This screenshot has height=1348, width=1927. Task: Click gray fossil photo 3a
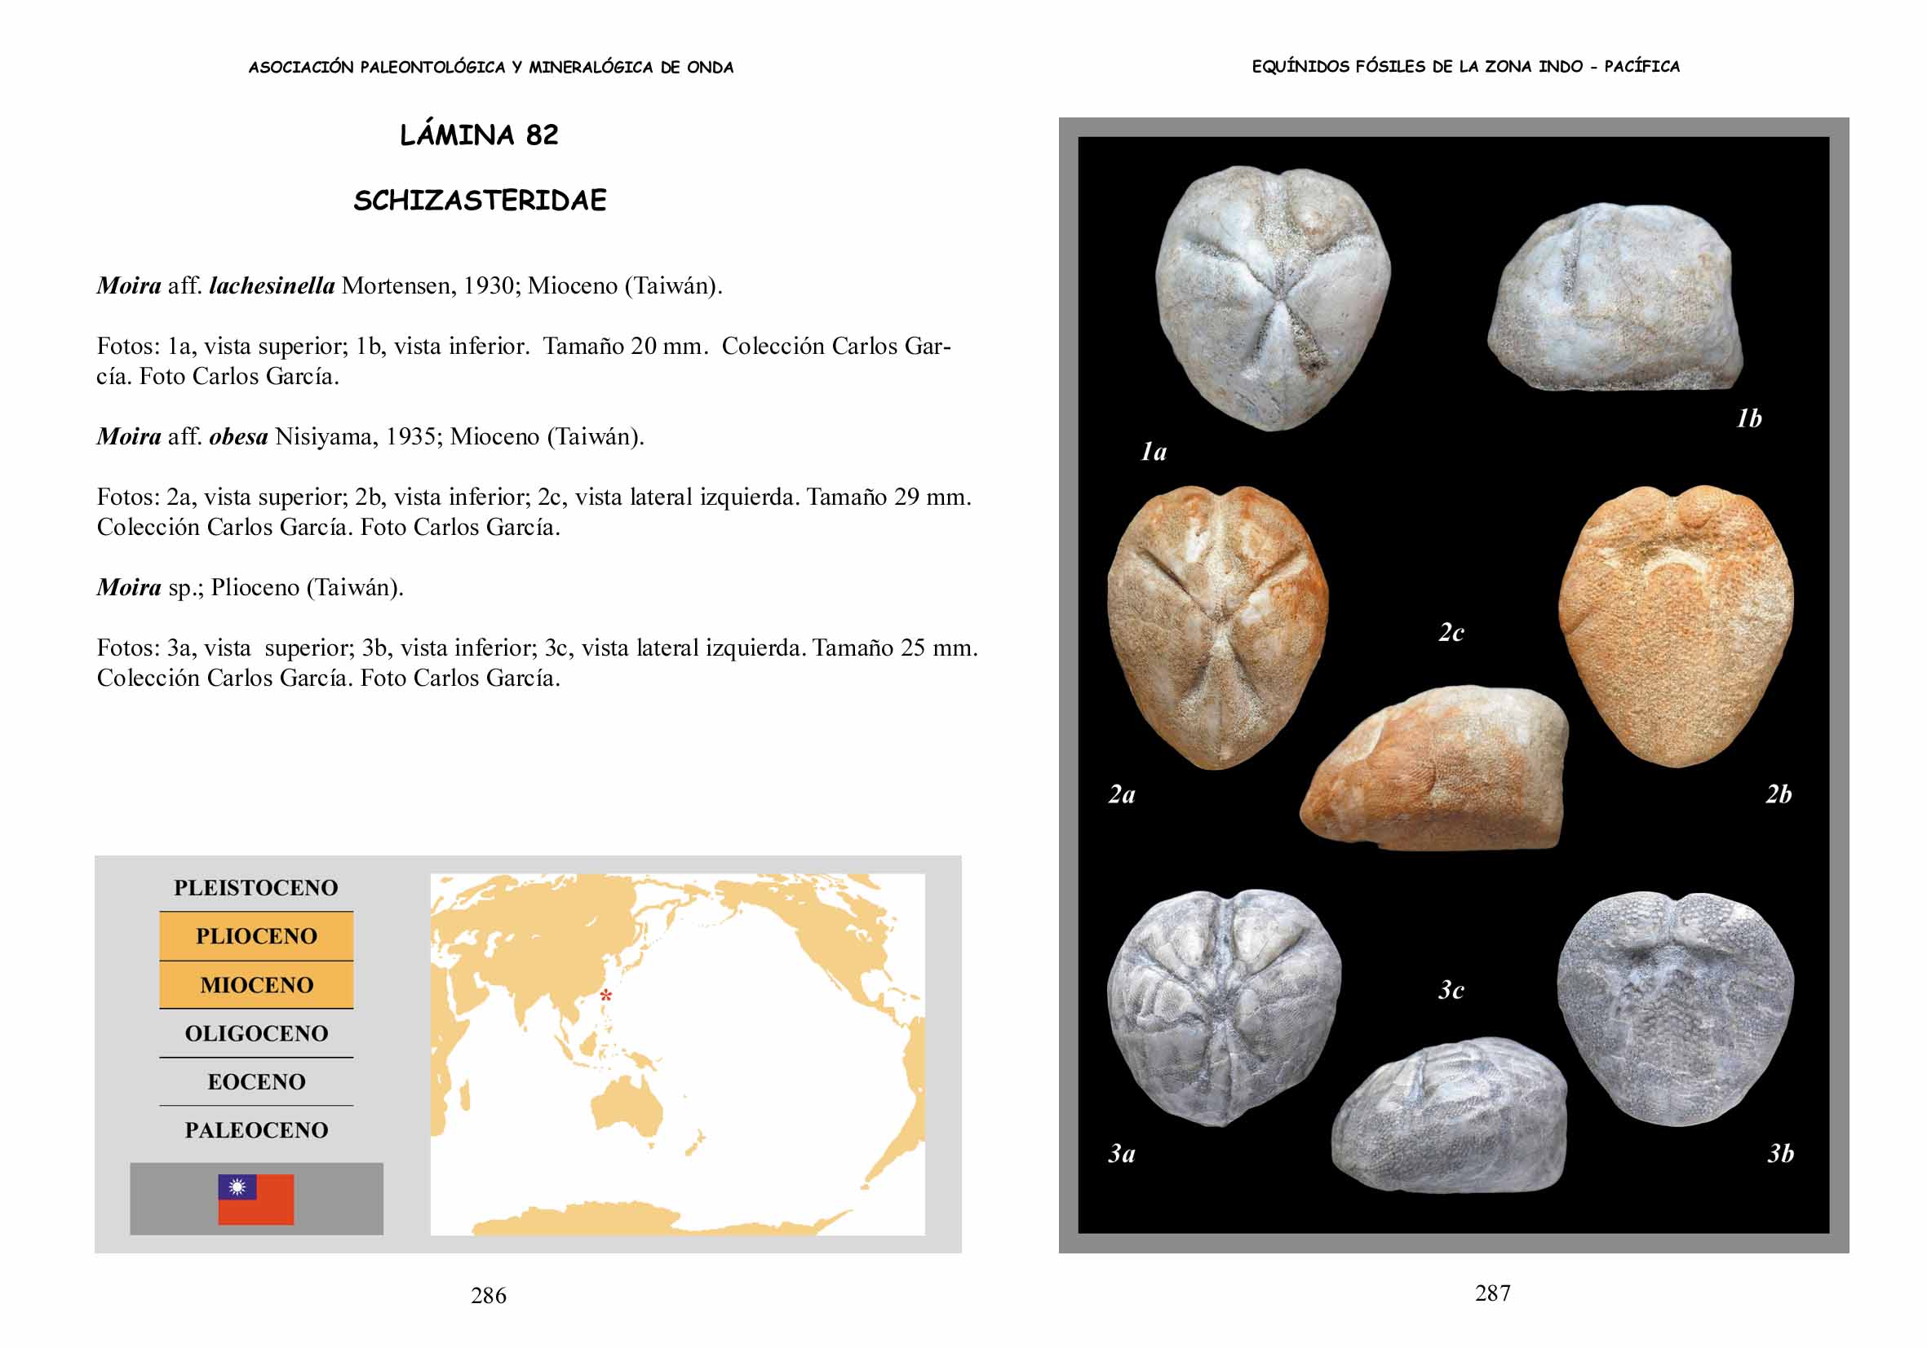pos(1223,1006)
